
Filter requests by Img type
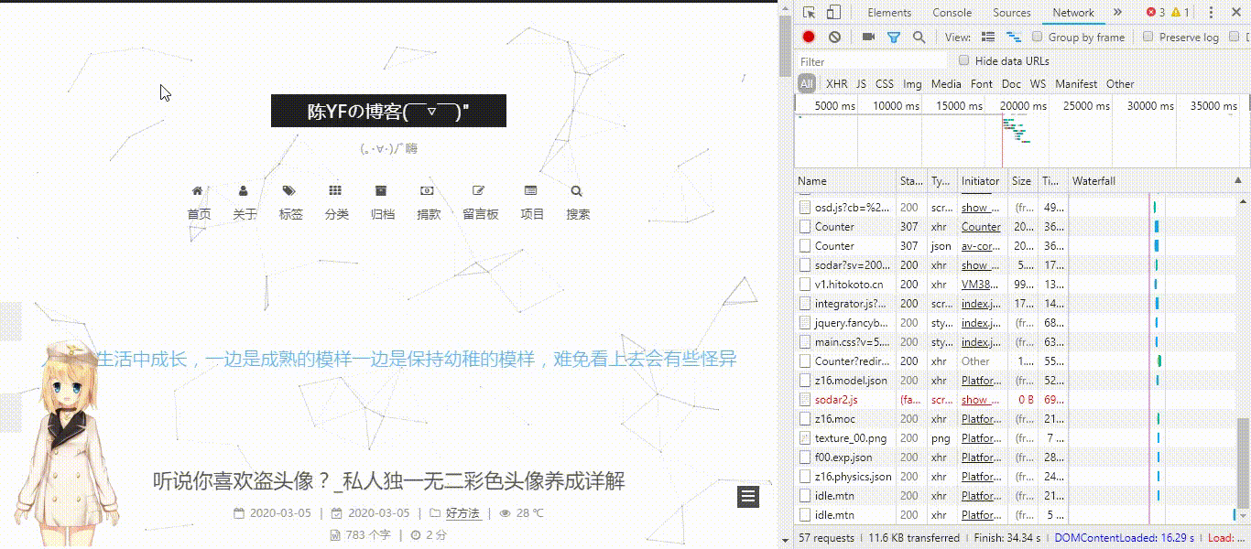click(912, 83)
